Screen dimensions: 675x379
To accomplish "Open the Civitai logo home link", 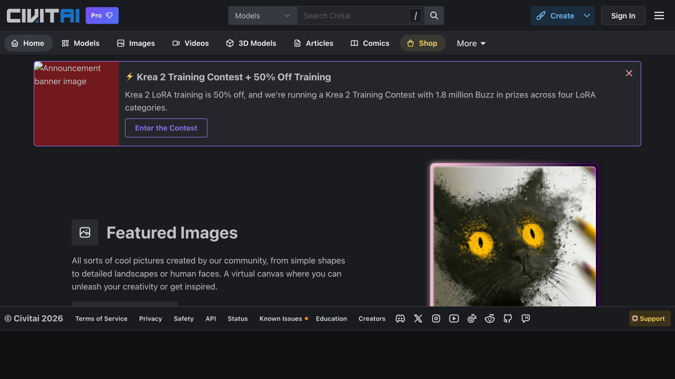I will point(43,16).
